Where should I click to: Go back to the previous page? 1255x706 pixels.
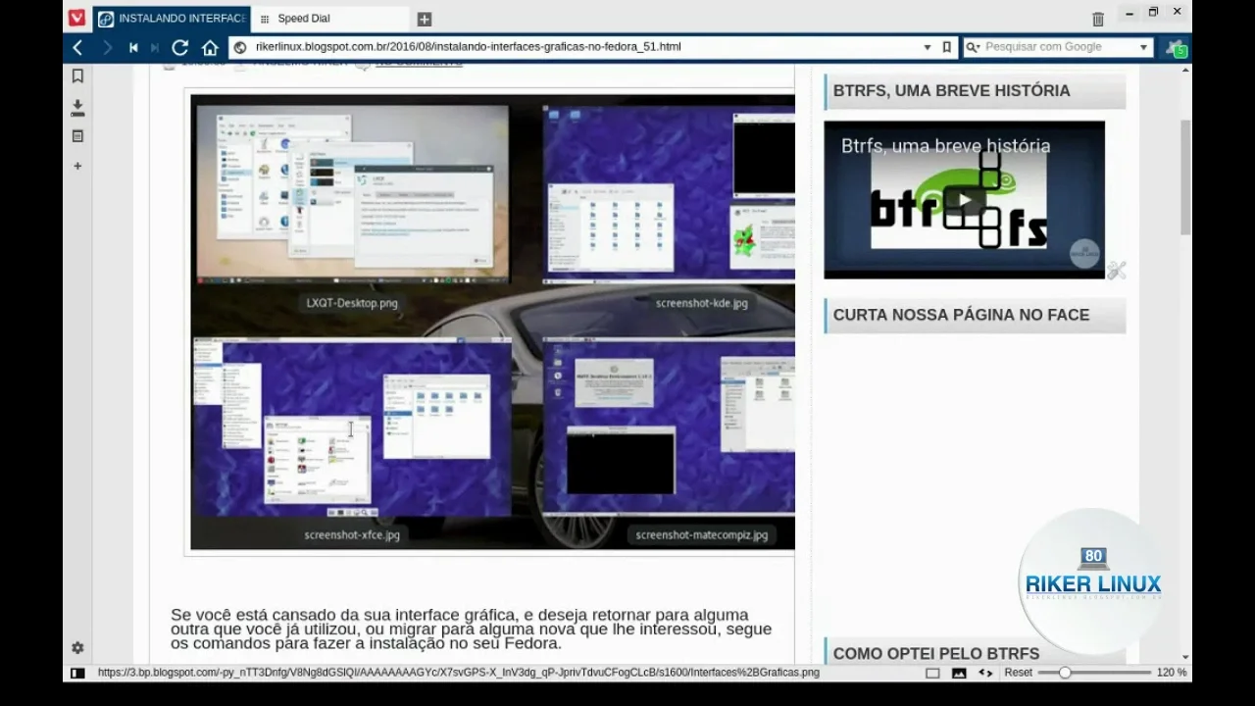pos(77,47)
